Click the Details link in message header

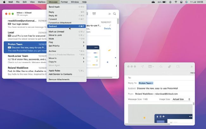(x=107, y=29)
